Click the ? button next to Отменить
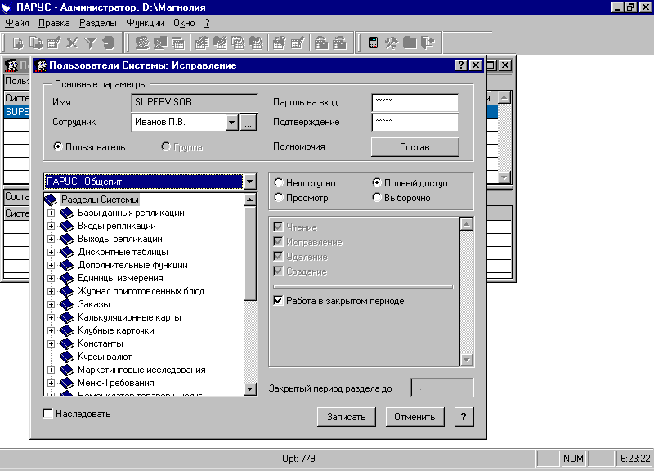Screen dimensions: 654x471 click(464, 417)
